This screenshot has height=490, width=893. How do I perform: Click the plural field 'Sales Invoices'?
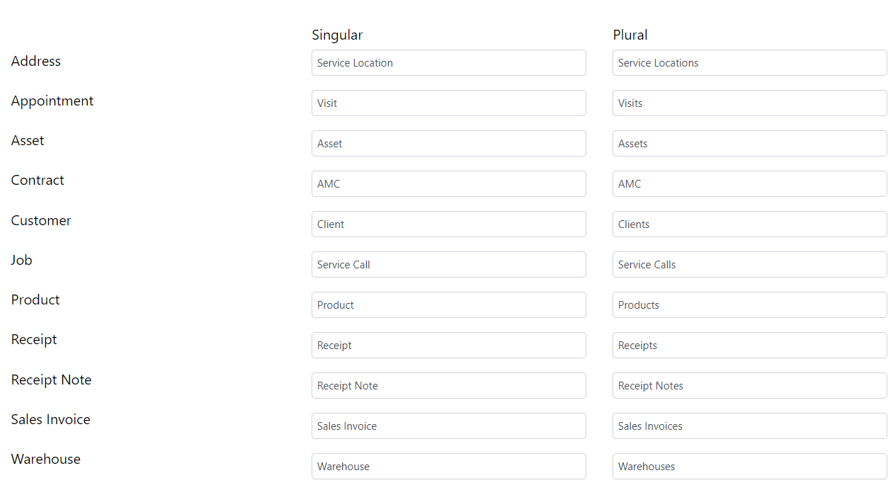point(749,426)
